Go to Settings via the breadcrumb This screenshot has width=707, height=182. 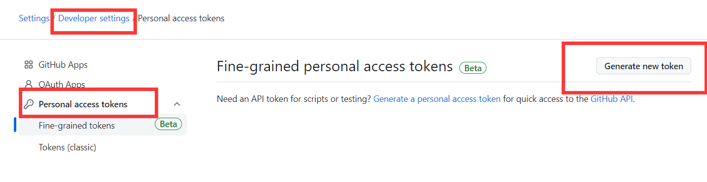(x=34, y=18)
